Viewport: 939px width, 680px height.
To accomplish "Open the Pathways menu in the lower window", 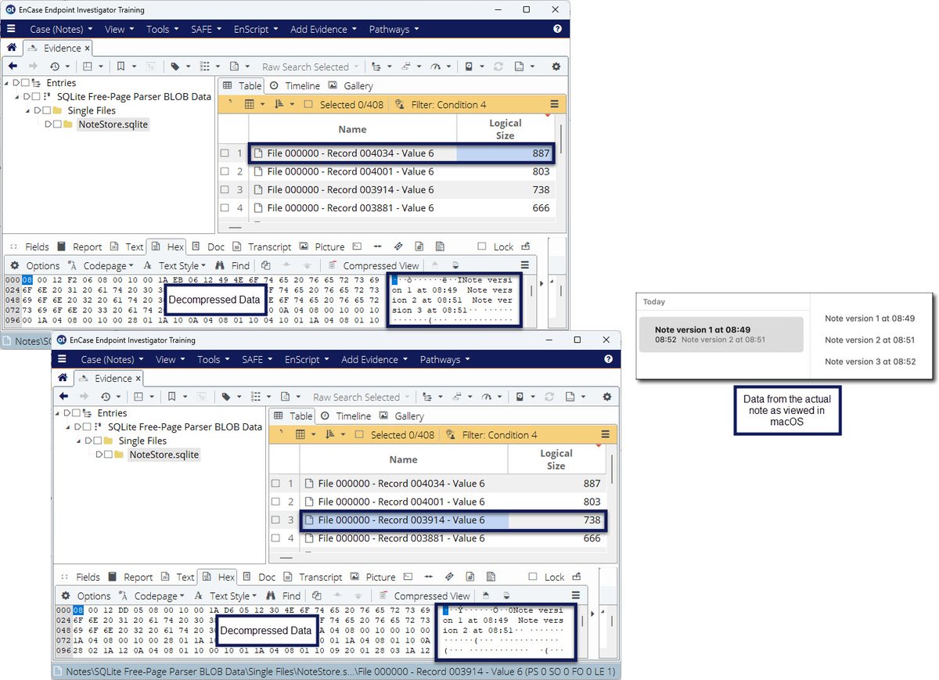I will 444,359.
